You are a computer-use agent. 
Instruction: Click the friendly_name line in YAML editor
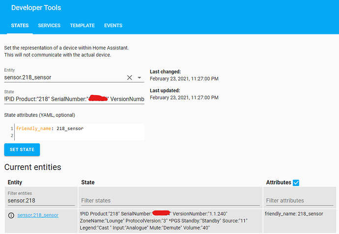(50, 129)
